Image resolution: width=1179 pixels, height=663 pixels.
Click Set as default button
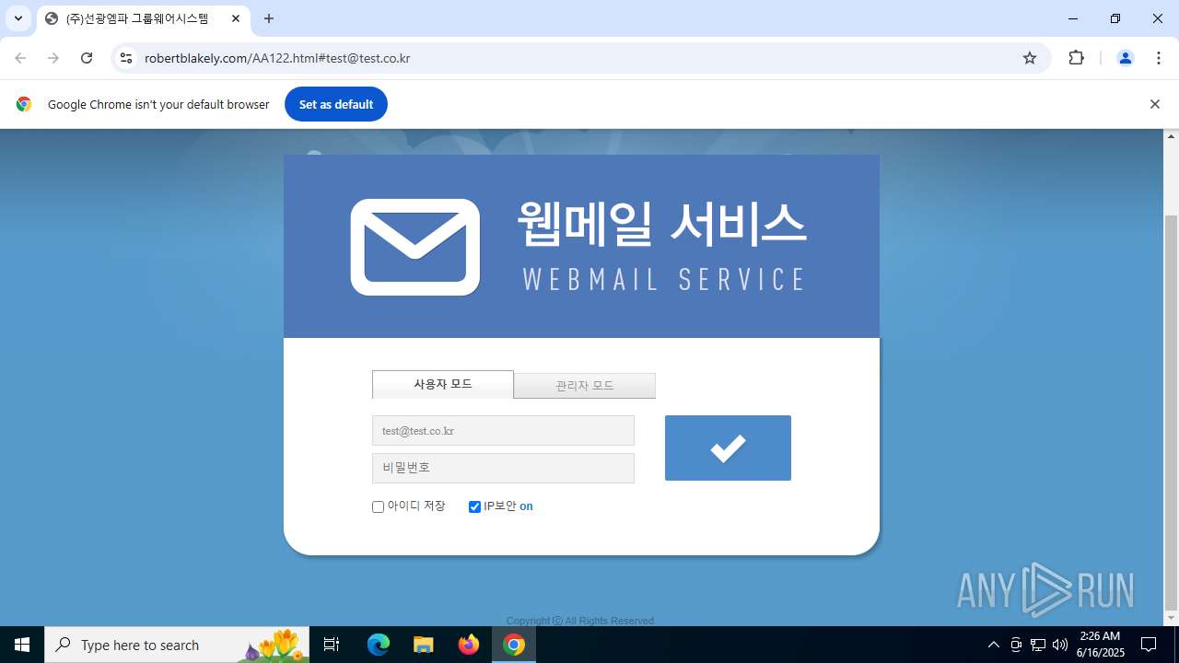tap(336, 104)
